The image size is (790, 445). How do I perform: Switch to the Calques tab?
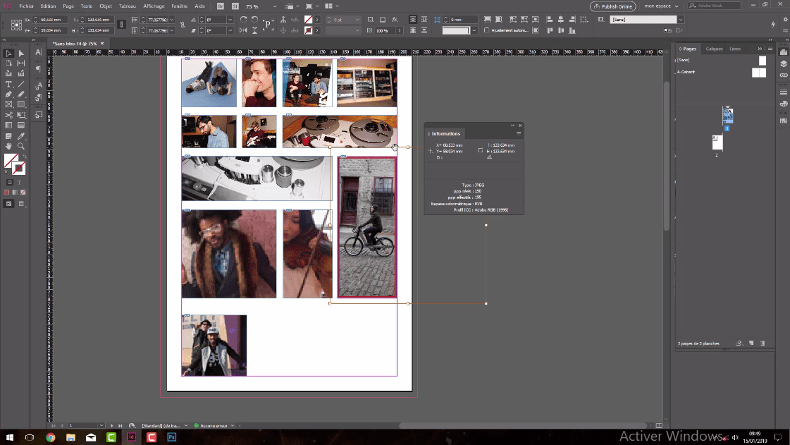tap(714, 49)
